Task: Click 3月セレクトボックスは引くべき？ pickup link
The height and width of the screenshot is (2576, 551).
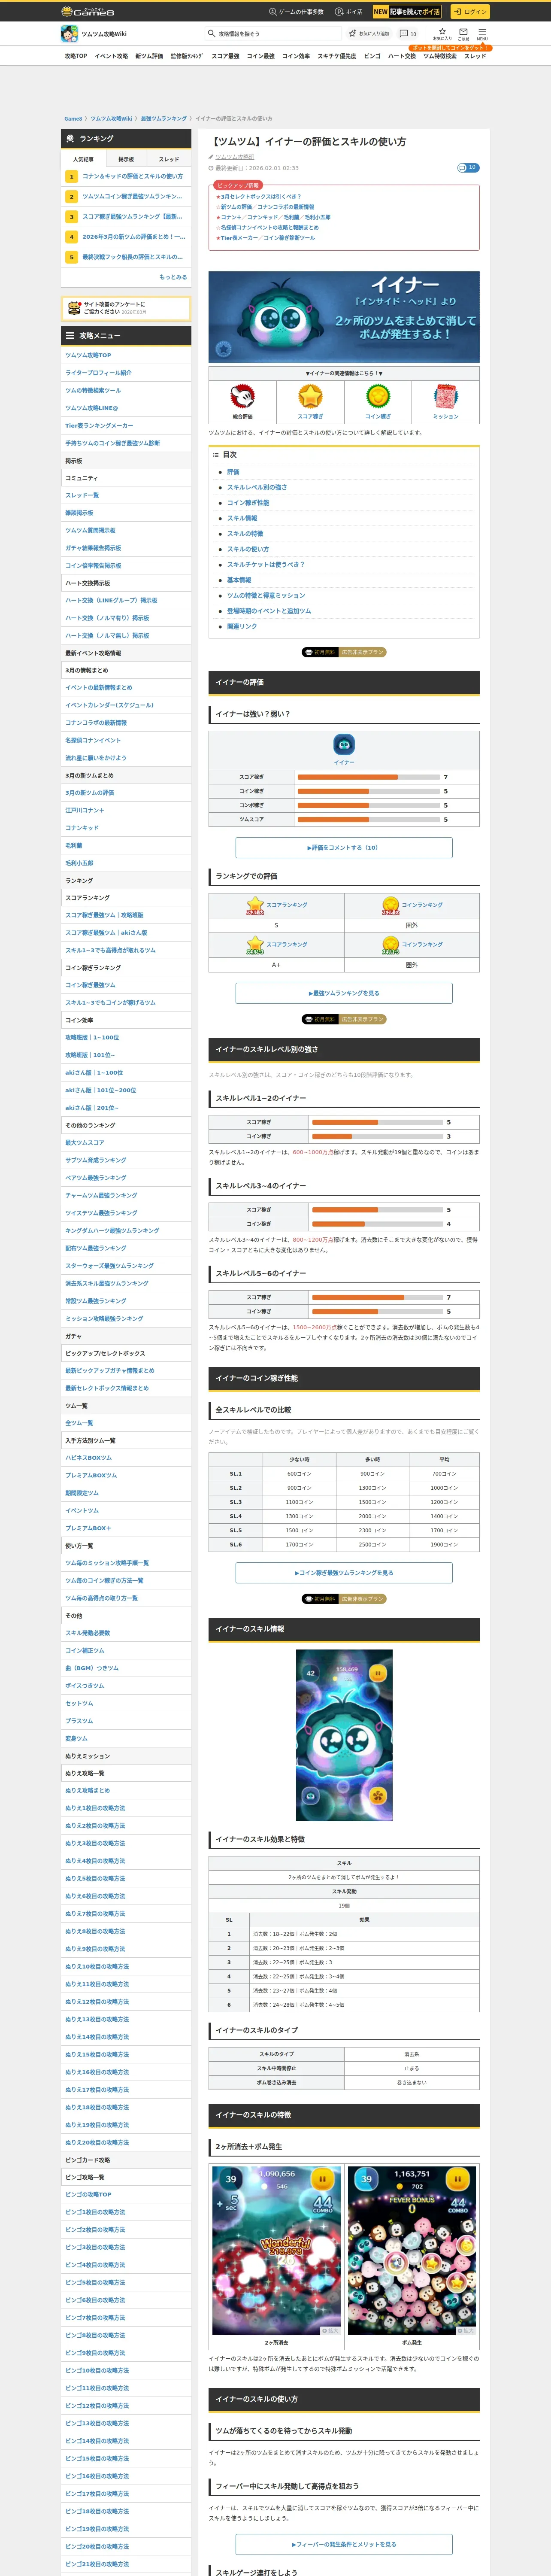Action: click(260, 196)
